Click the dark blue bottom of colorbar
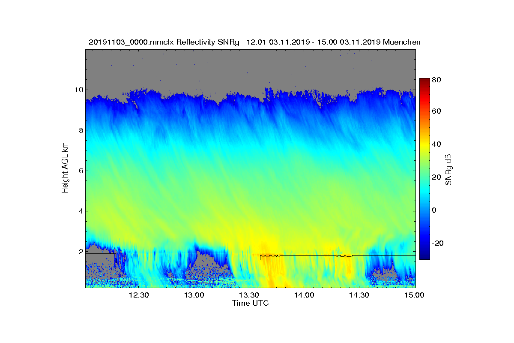 coord(424,256)
